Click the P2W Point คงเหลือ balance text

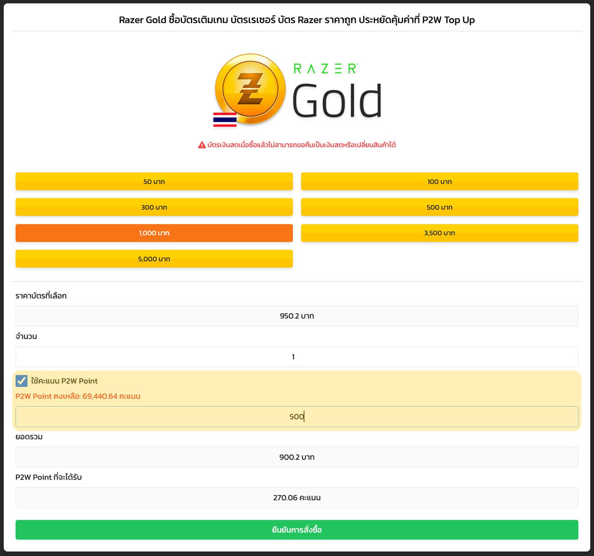(x=78, y=396)
